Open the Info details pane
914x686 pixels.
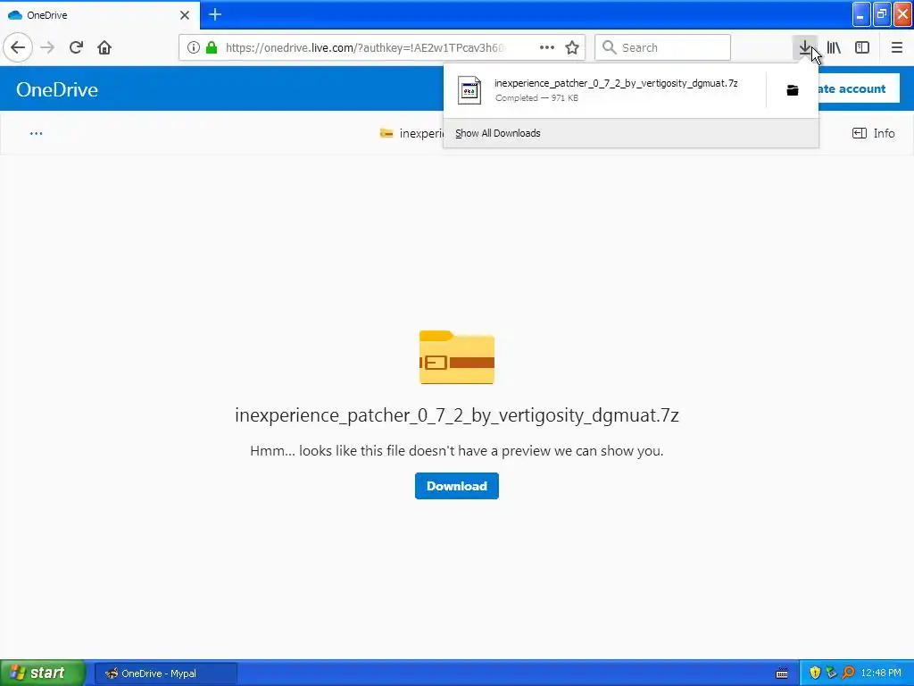(x=873, y=133)
